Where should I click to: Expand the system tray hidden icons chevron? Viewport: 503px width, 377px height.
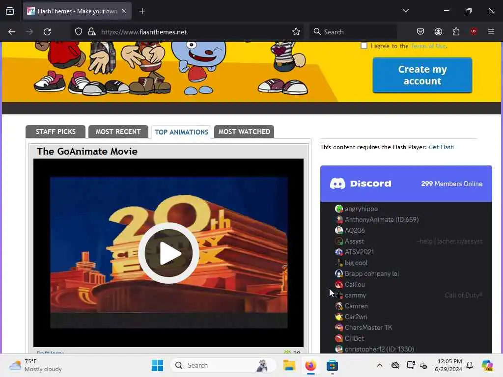click(380, 365)
